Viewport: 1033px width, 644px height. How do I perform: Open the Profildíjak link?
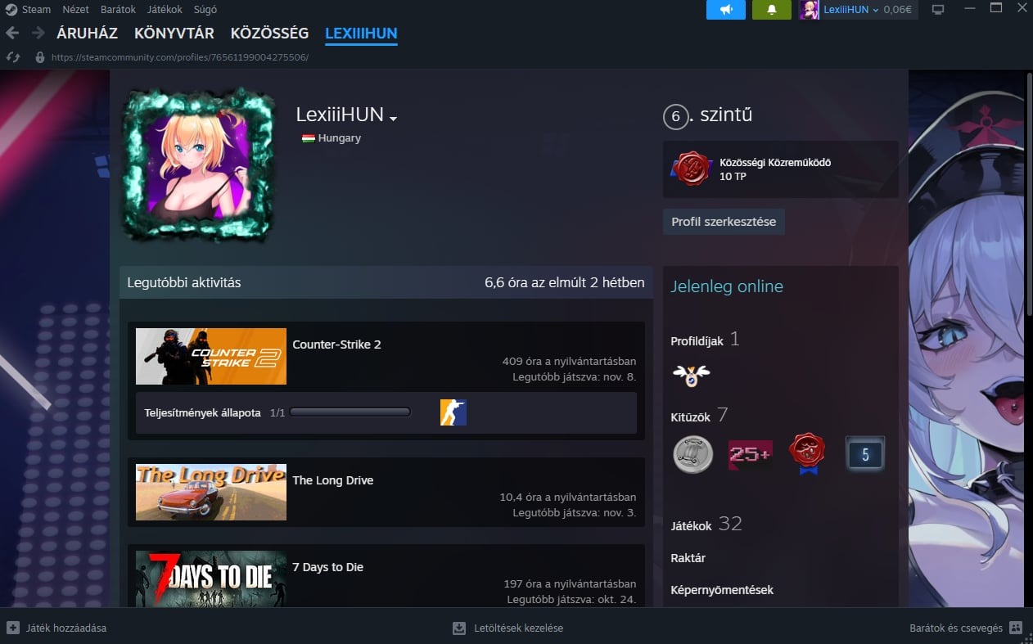705,340
